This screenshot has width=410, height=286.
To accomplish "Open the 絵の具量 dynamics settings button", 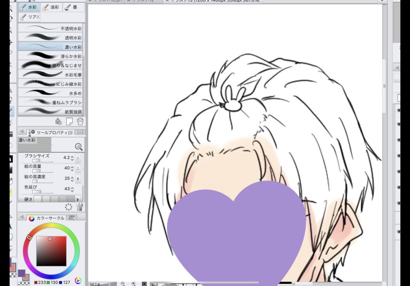I will 78,168.
